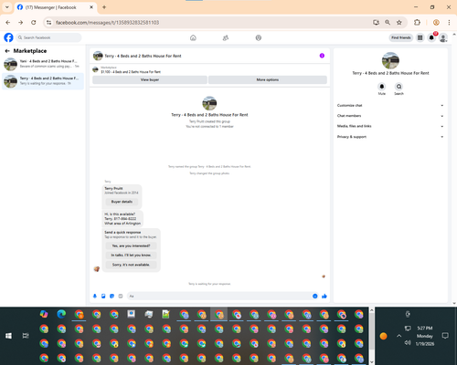Search in conversation using magnifier icon
Screen dimensions: 457x365
(399, 87)
